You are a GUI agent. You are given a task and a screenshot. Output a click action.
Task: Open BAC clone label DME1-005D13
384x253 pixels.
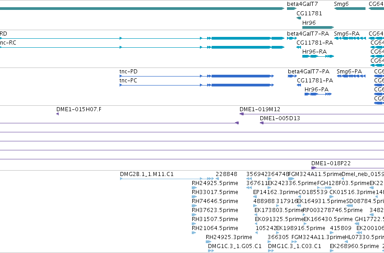point(280,118)
